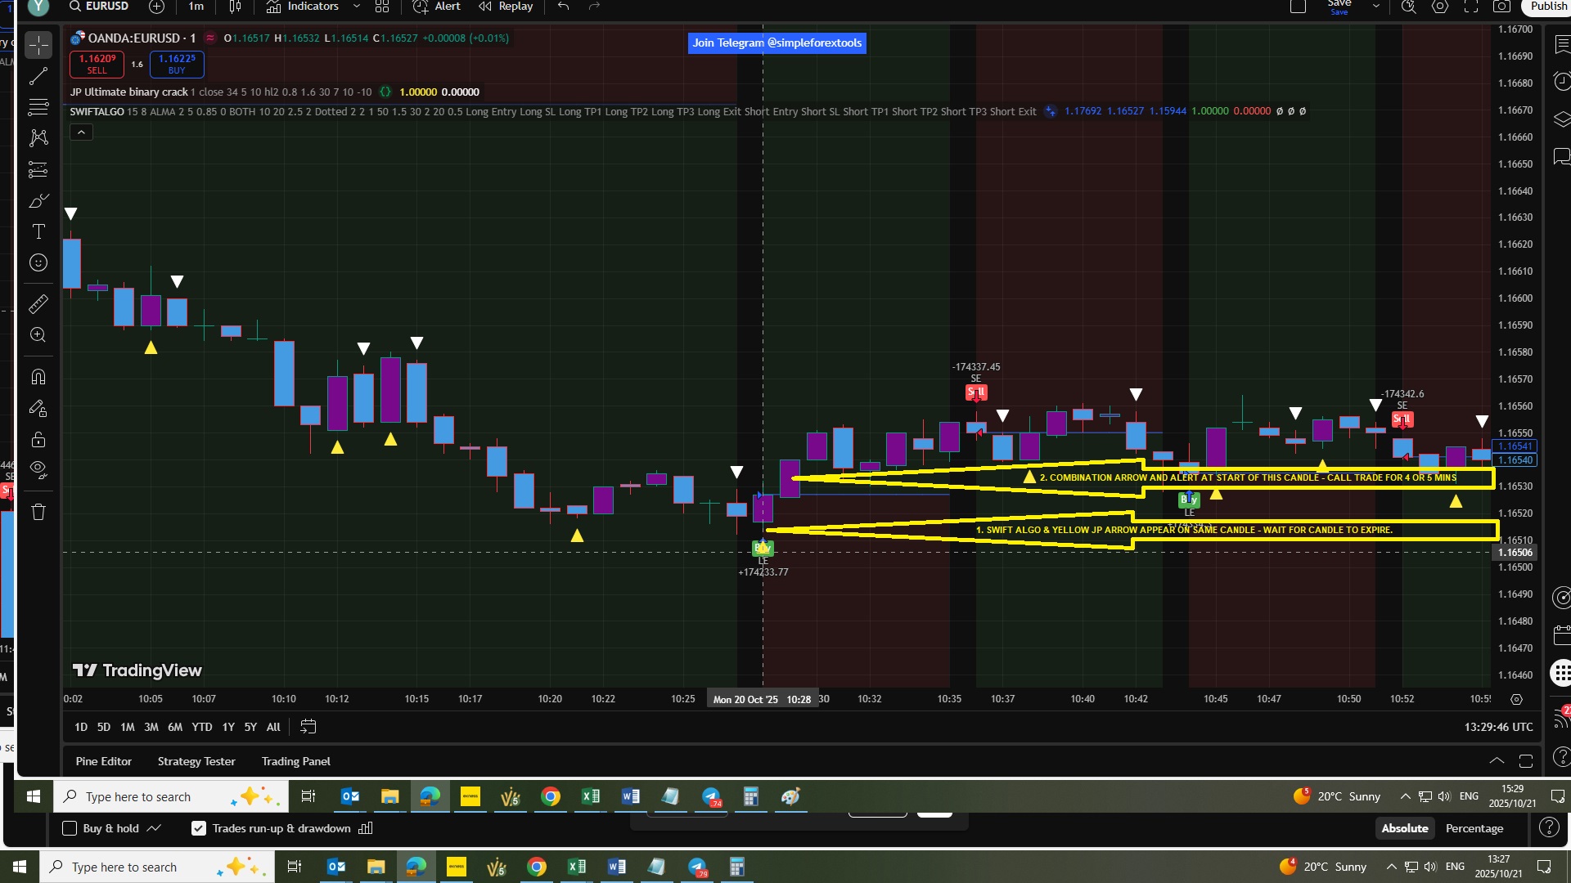Collapse the indicator legend chevron

click(81, 132)
